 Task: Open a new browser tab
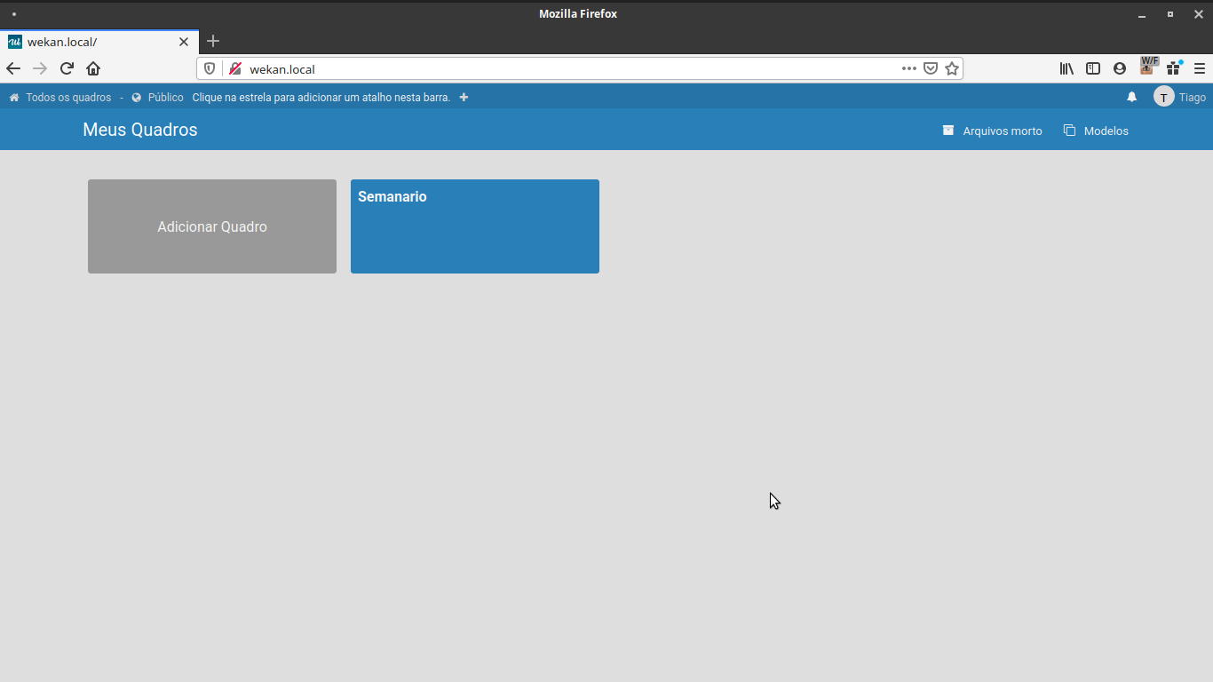[x=212, y=41]
